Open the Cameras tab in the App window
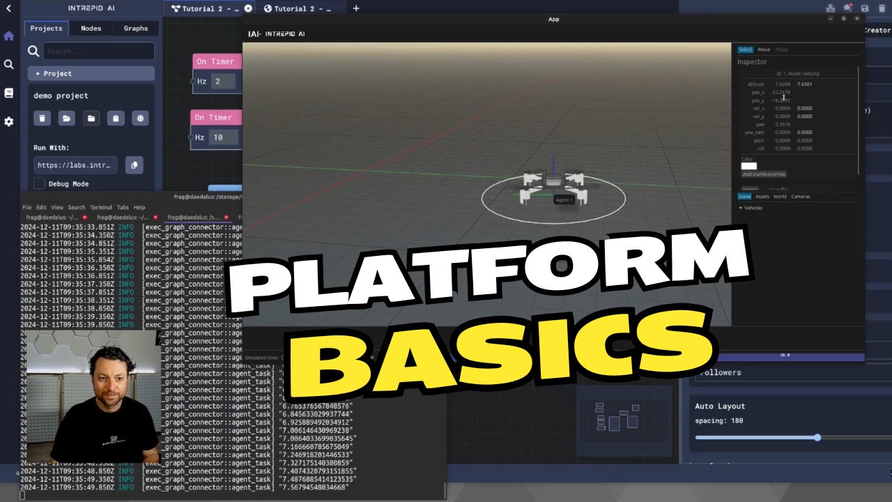The width and height of the screenshot is (892, 502). point(801,197)
